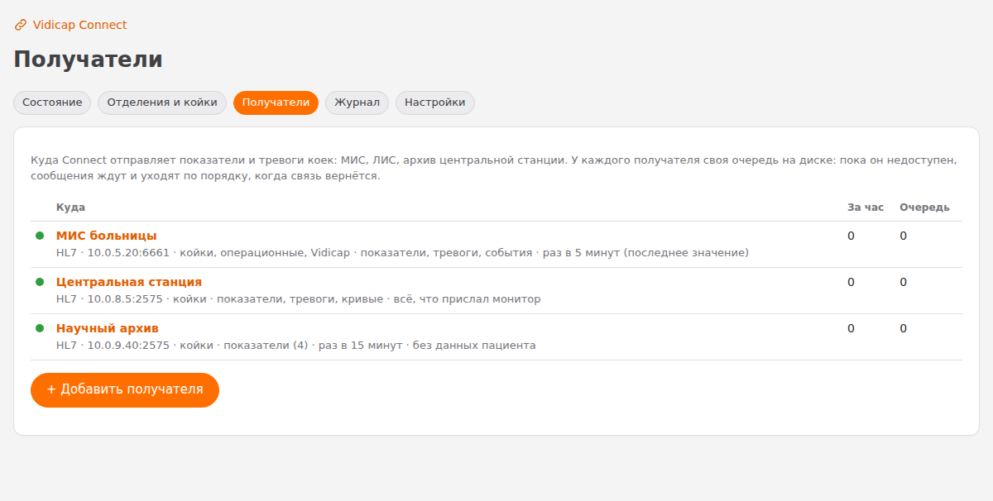Click the За час value for Центральная станция
The image size is (993, 501).
pos(851,282)
